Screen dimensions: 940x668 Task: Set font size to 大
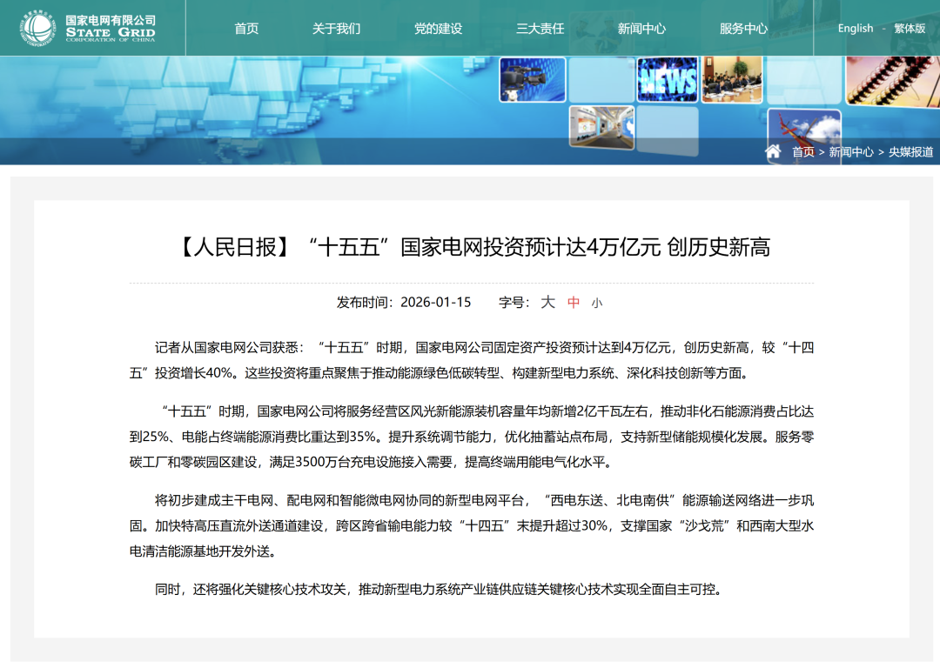tap(548, 302)
